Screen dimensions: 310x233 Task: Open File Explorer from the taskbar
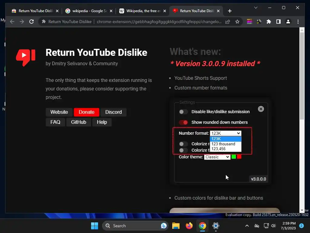(176, 226)
